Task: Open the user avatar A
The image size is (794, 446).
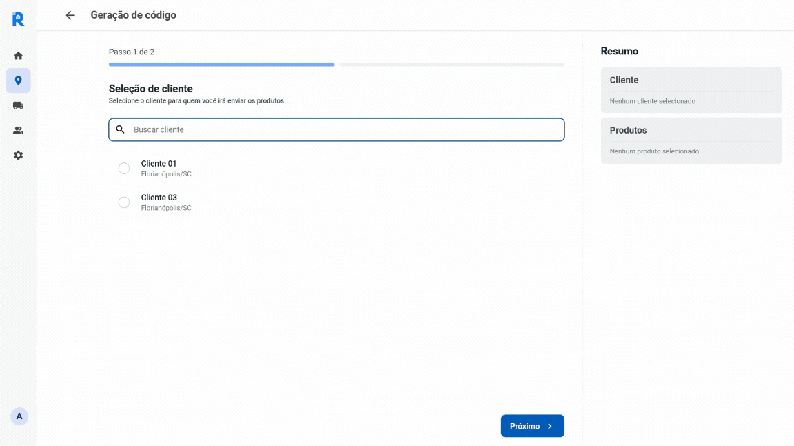Action: tap(19, 416)
